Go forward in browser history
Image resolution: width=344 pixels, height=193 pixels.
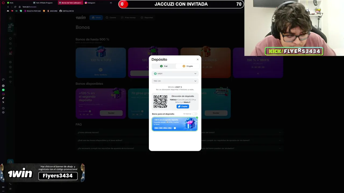tap(11, 7)
